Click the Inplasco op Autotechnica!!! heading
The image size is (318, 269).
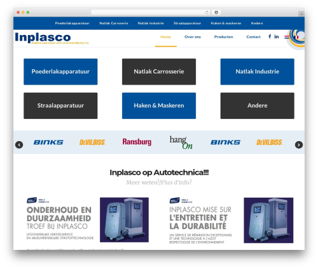pos(159,172)
